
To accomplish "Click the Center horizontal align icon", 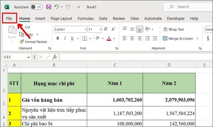I will click(132, 39).
